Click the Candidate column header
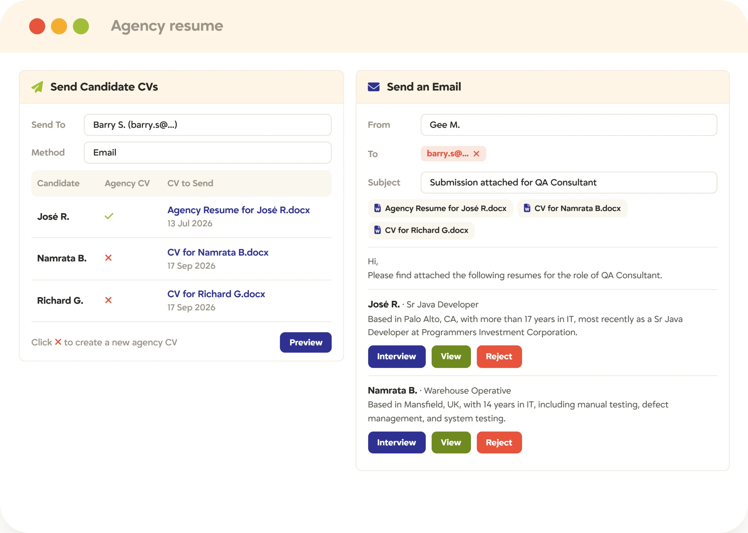 (x=58, y=183)
